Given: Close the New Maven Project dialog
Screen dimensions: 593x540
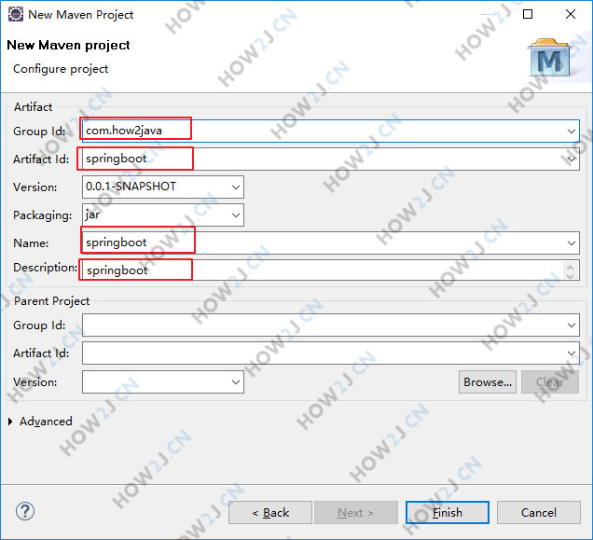Looking at the screenshot, I should point(571,14).
